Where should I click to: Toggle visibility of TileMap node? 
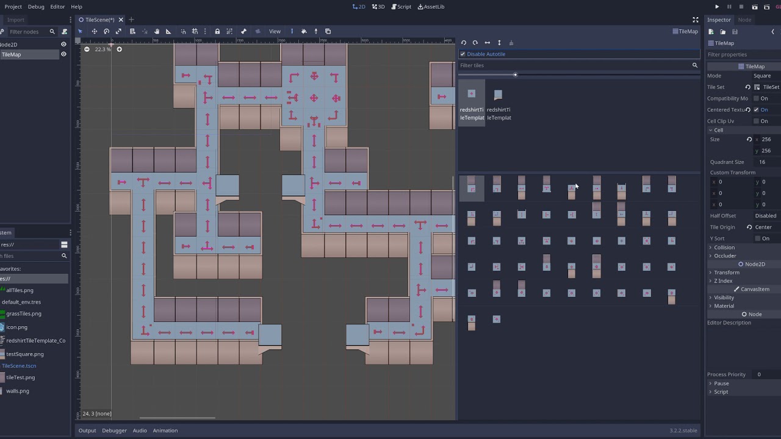click(x=63, y=54)
